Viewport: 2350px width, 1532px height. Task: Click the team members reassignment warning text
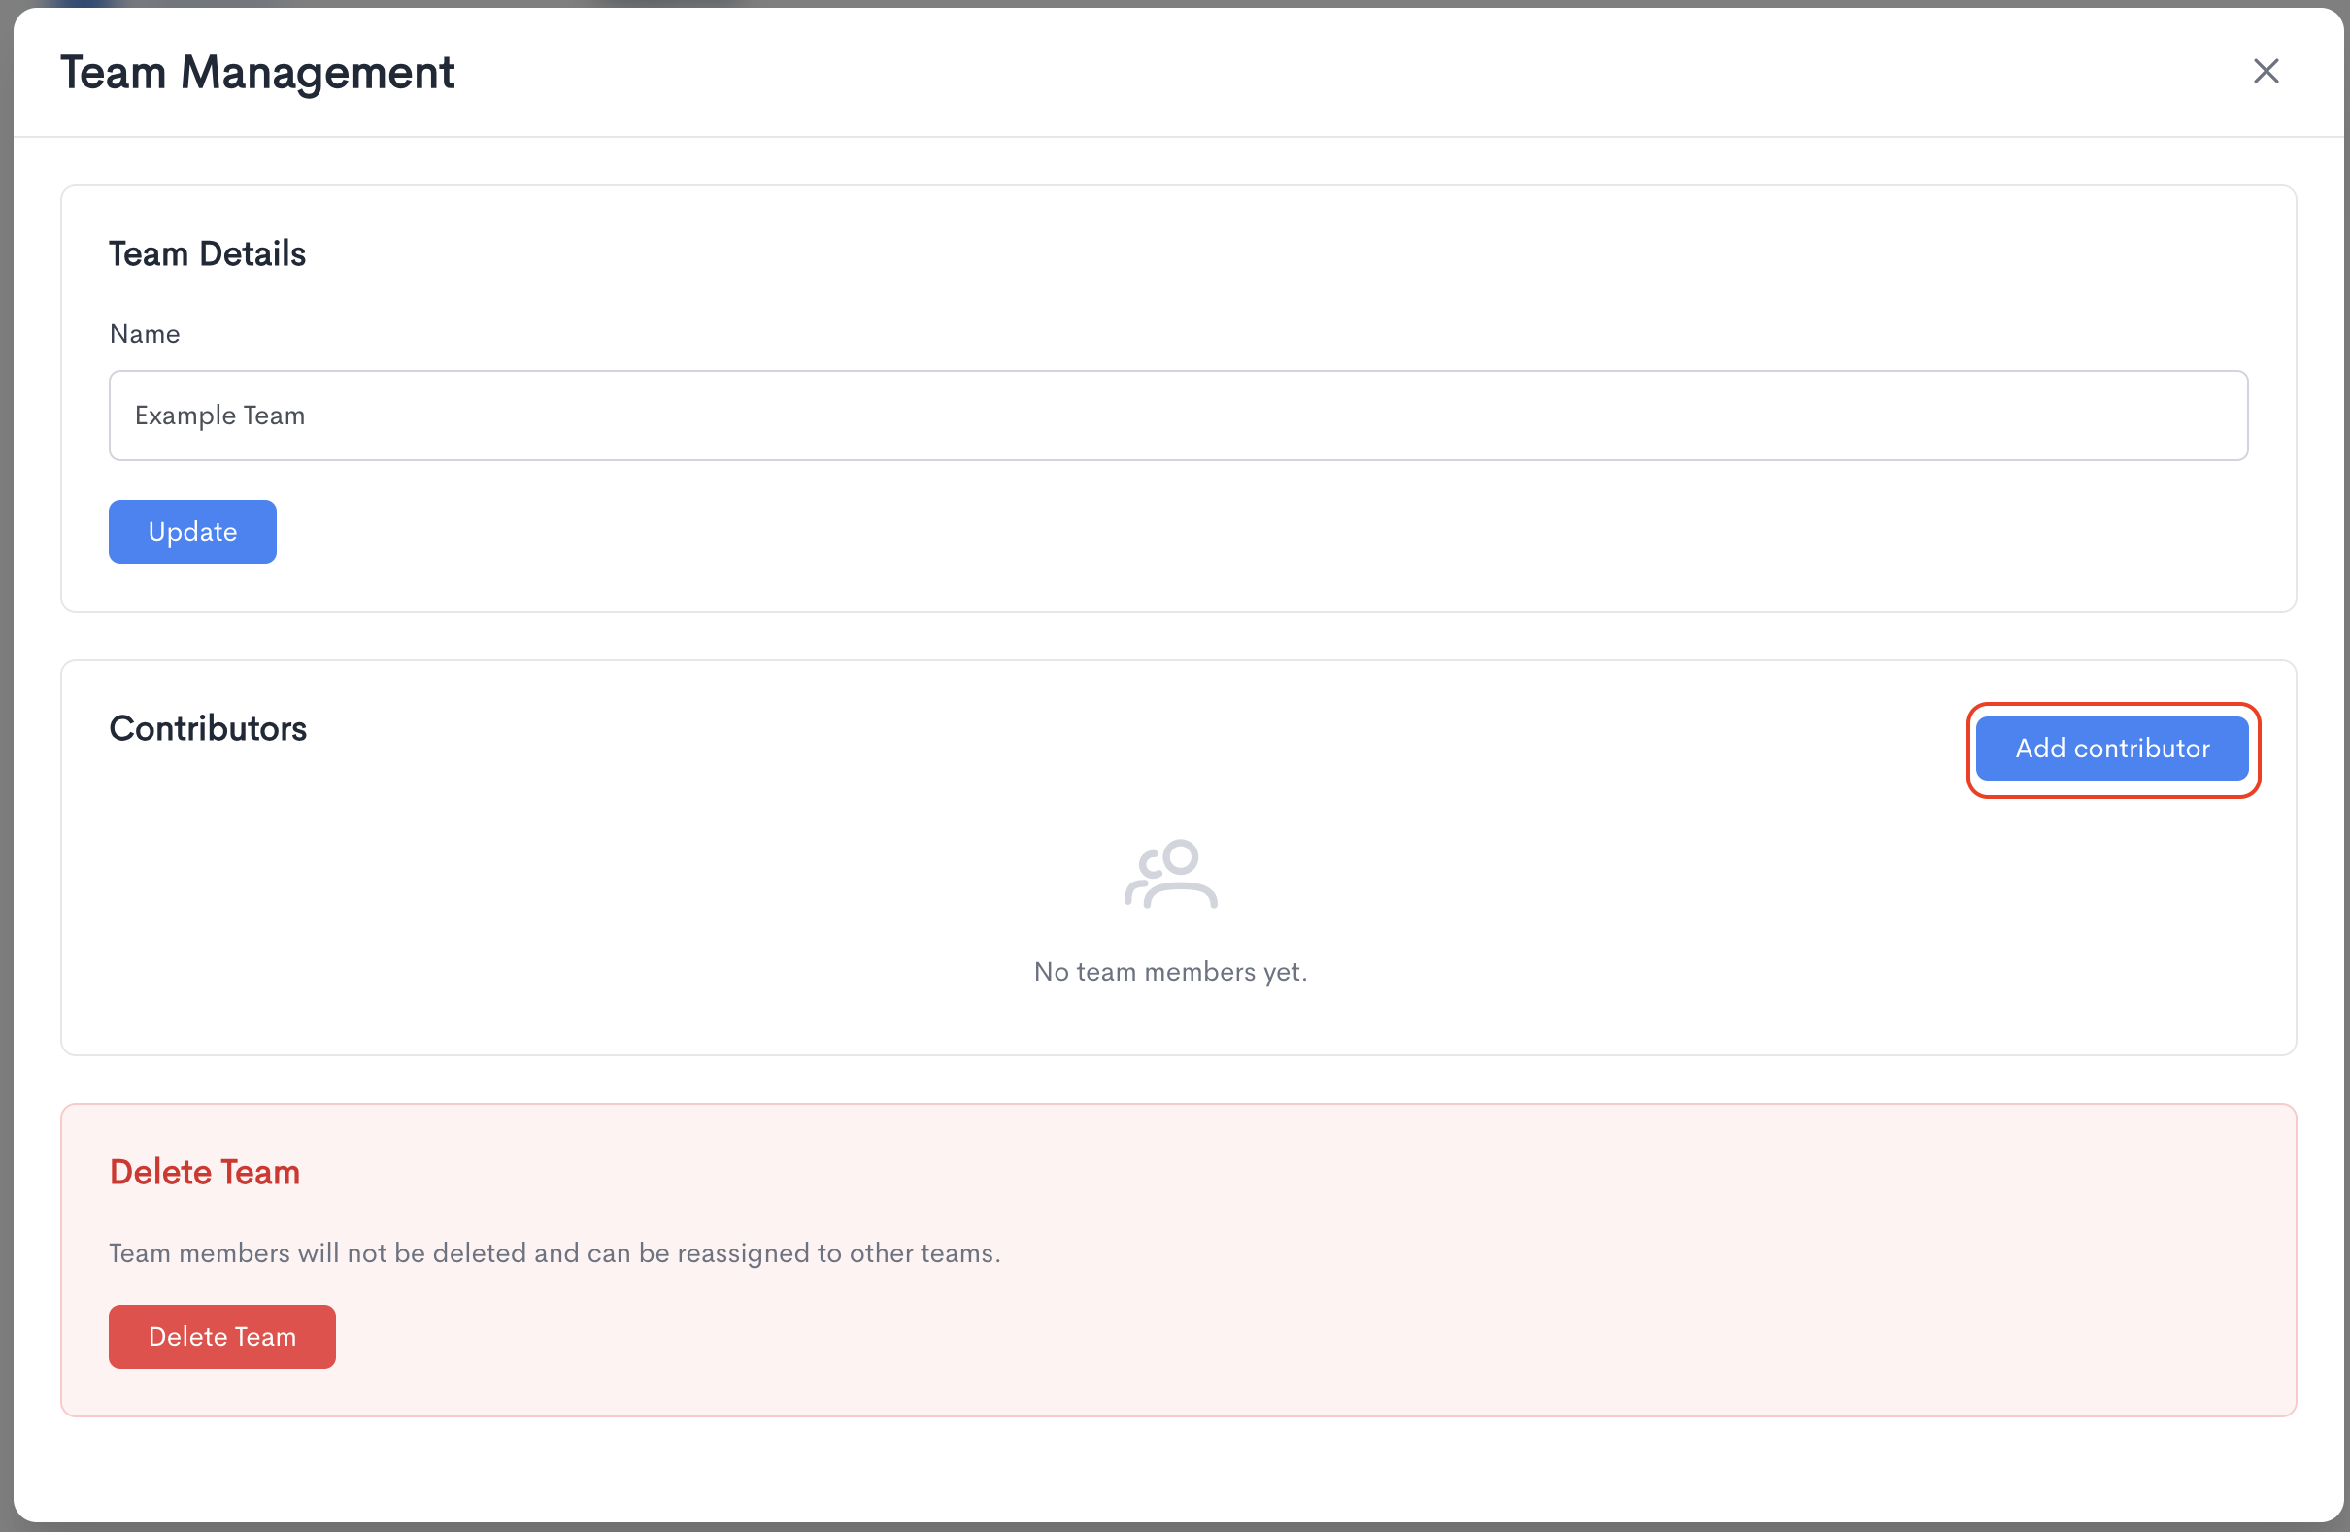pos(554,1252)
